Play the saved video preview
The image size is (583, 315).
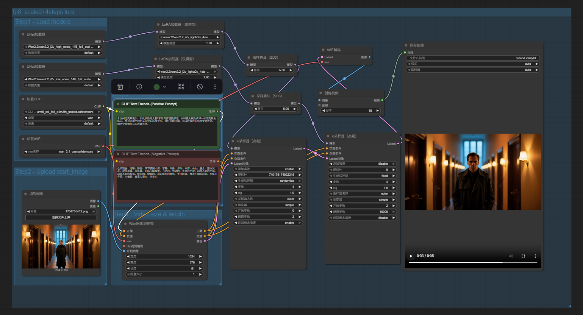tap(411, 256)
